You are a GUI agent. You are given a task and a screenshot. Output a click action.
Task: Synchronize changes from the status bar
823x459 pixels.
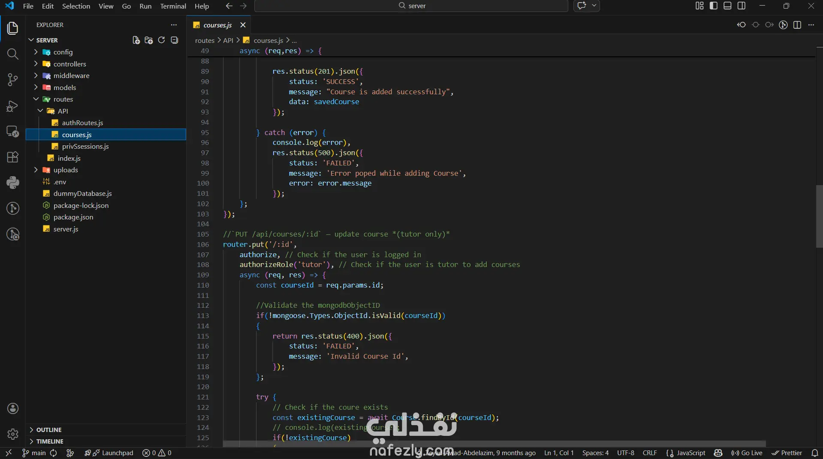tap(54, 453)
